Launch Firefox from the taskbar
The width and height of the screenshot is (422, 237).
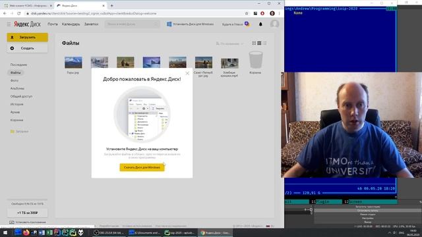(x=26, y=232)
